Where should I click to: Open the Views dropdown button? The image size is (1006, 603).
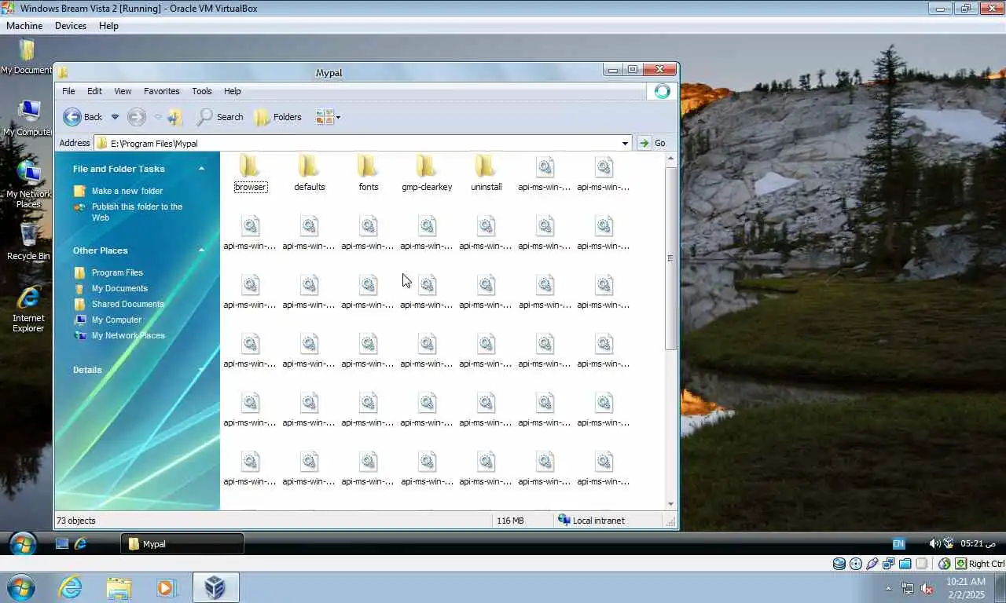click(x=329, y=117)
